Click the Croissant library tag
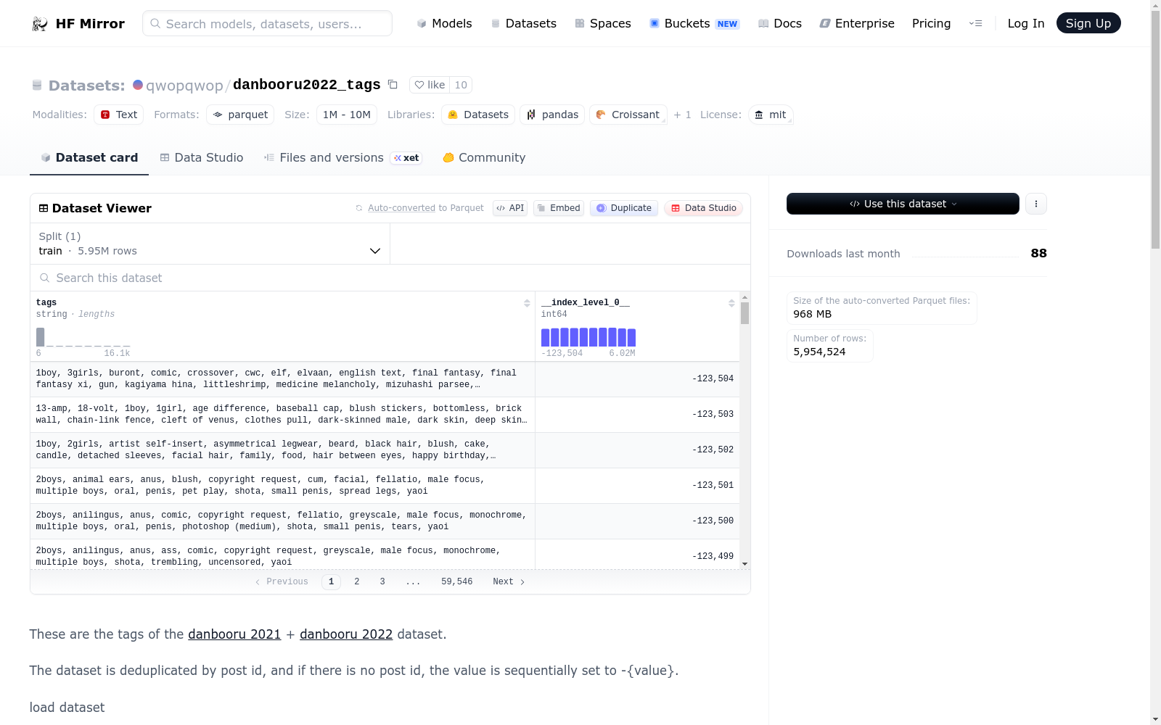Viewport: 1161px width, 725px height. (x=628, y=115)
